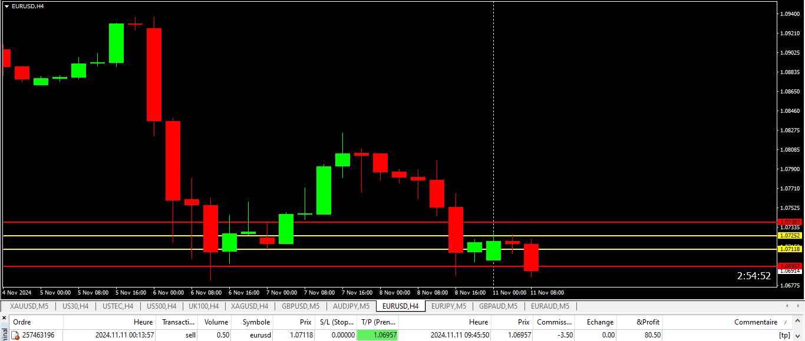The image size is (805, 341).
Task: Click the green 1.06957 take profit cell
Action: tap(378, 335)
